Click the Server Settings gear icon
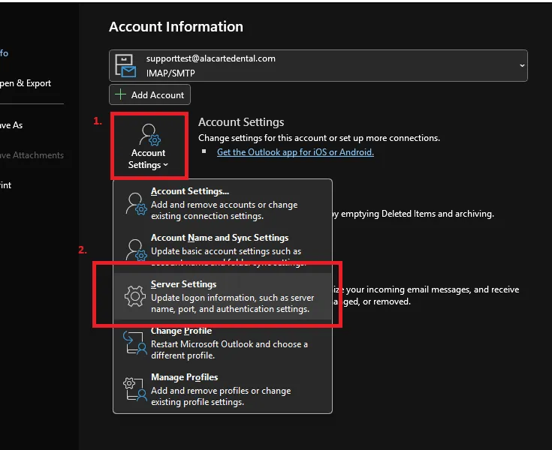 pos(135,296)
